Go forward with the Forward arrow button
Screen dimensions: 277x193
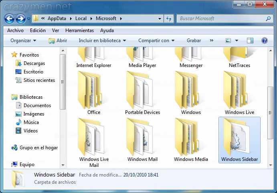point(20,18)
